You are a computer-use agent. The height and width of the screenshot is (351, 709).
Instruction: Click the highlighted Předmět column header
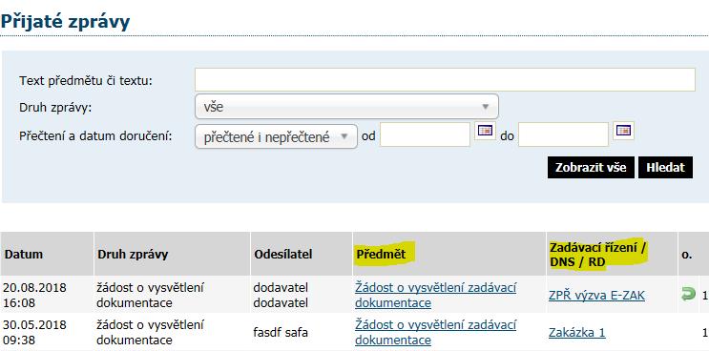381,255
